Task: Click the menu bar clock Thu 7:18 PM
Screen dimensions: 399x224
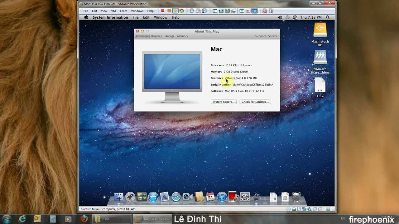Action: coord(311,17)
